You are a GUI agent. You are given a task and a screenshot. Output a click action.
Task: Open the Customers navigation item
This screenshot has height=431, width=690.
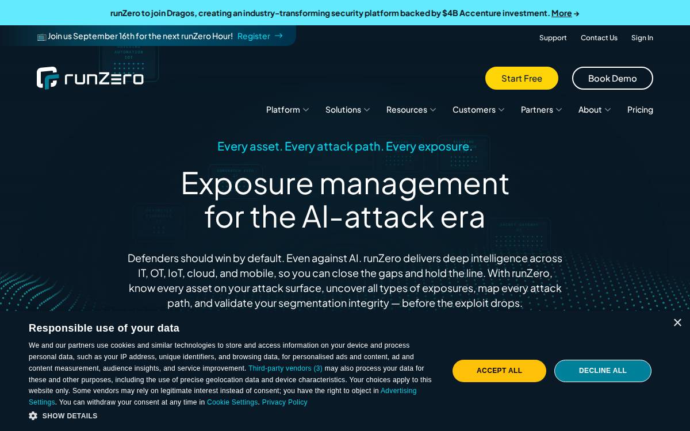click(x=474, y=110)
